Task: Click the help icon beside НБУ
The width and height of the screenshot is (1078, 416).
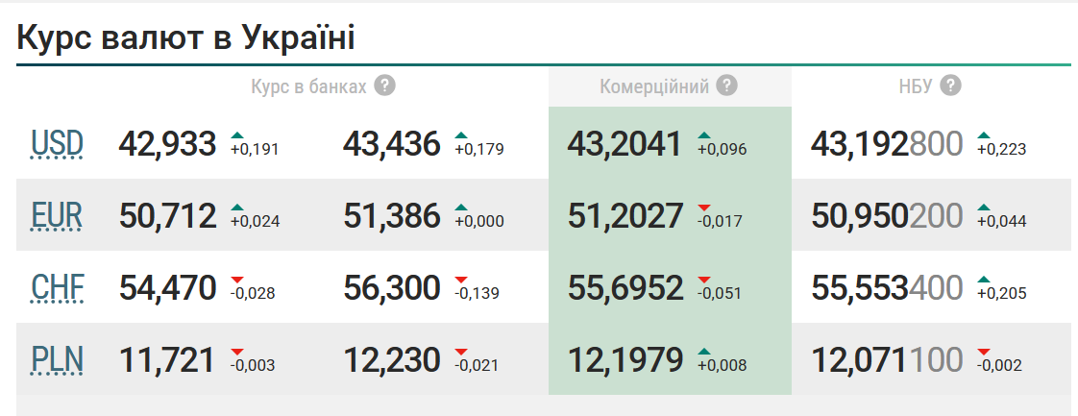Action: [x=950, y=86]
